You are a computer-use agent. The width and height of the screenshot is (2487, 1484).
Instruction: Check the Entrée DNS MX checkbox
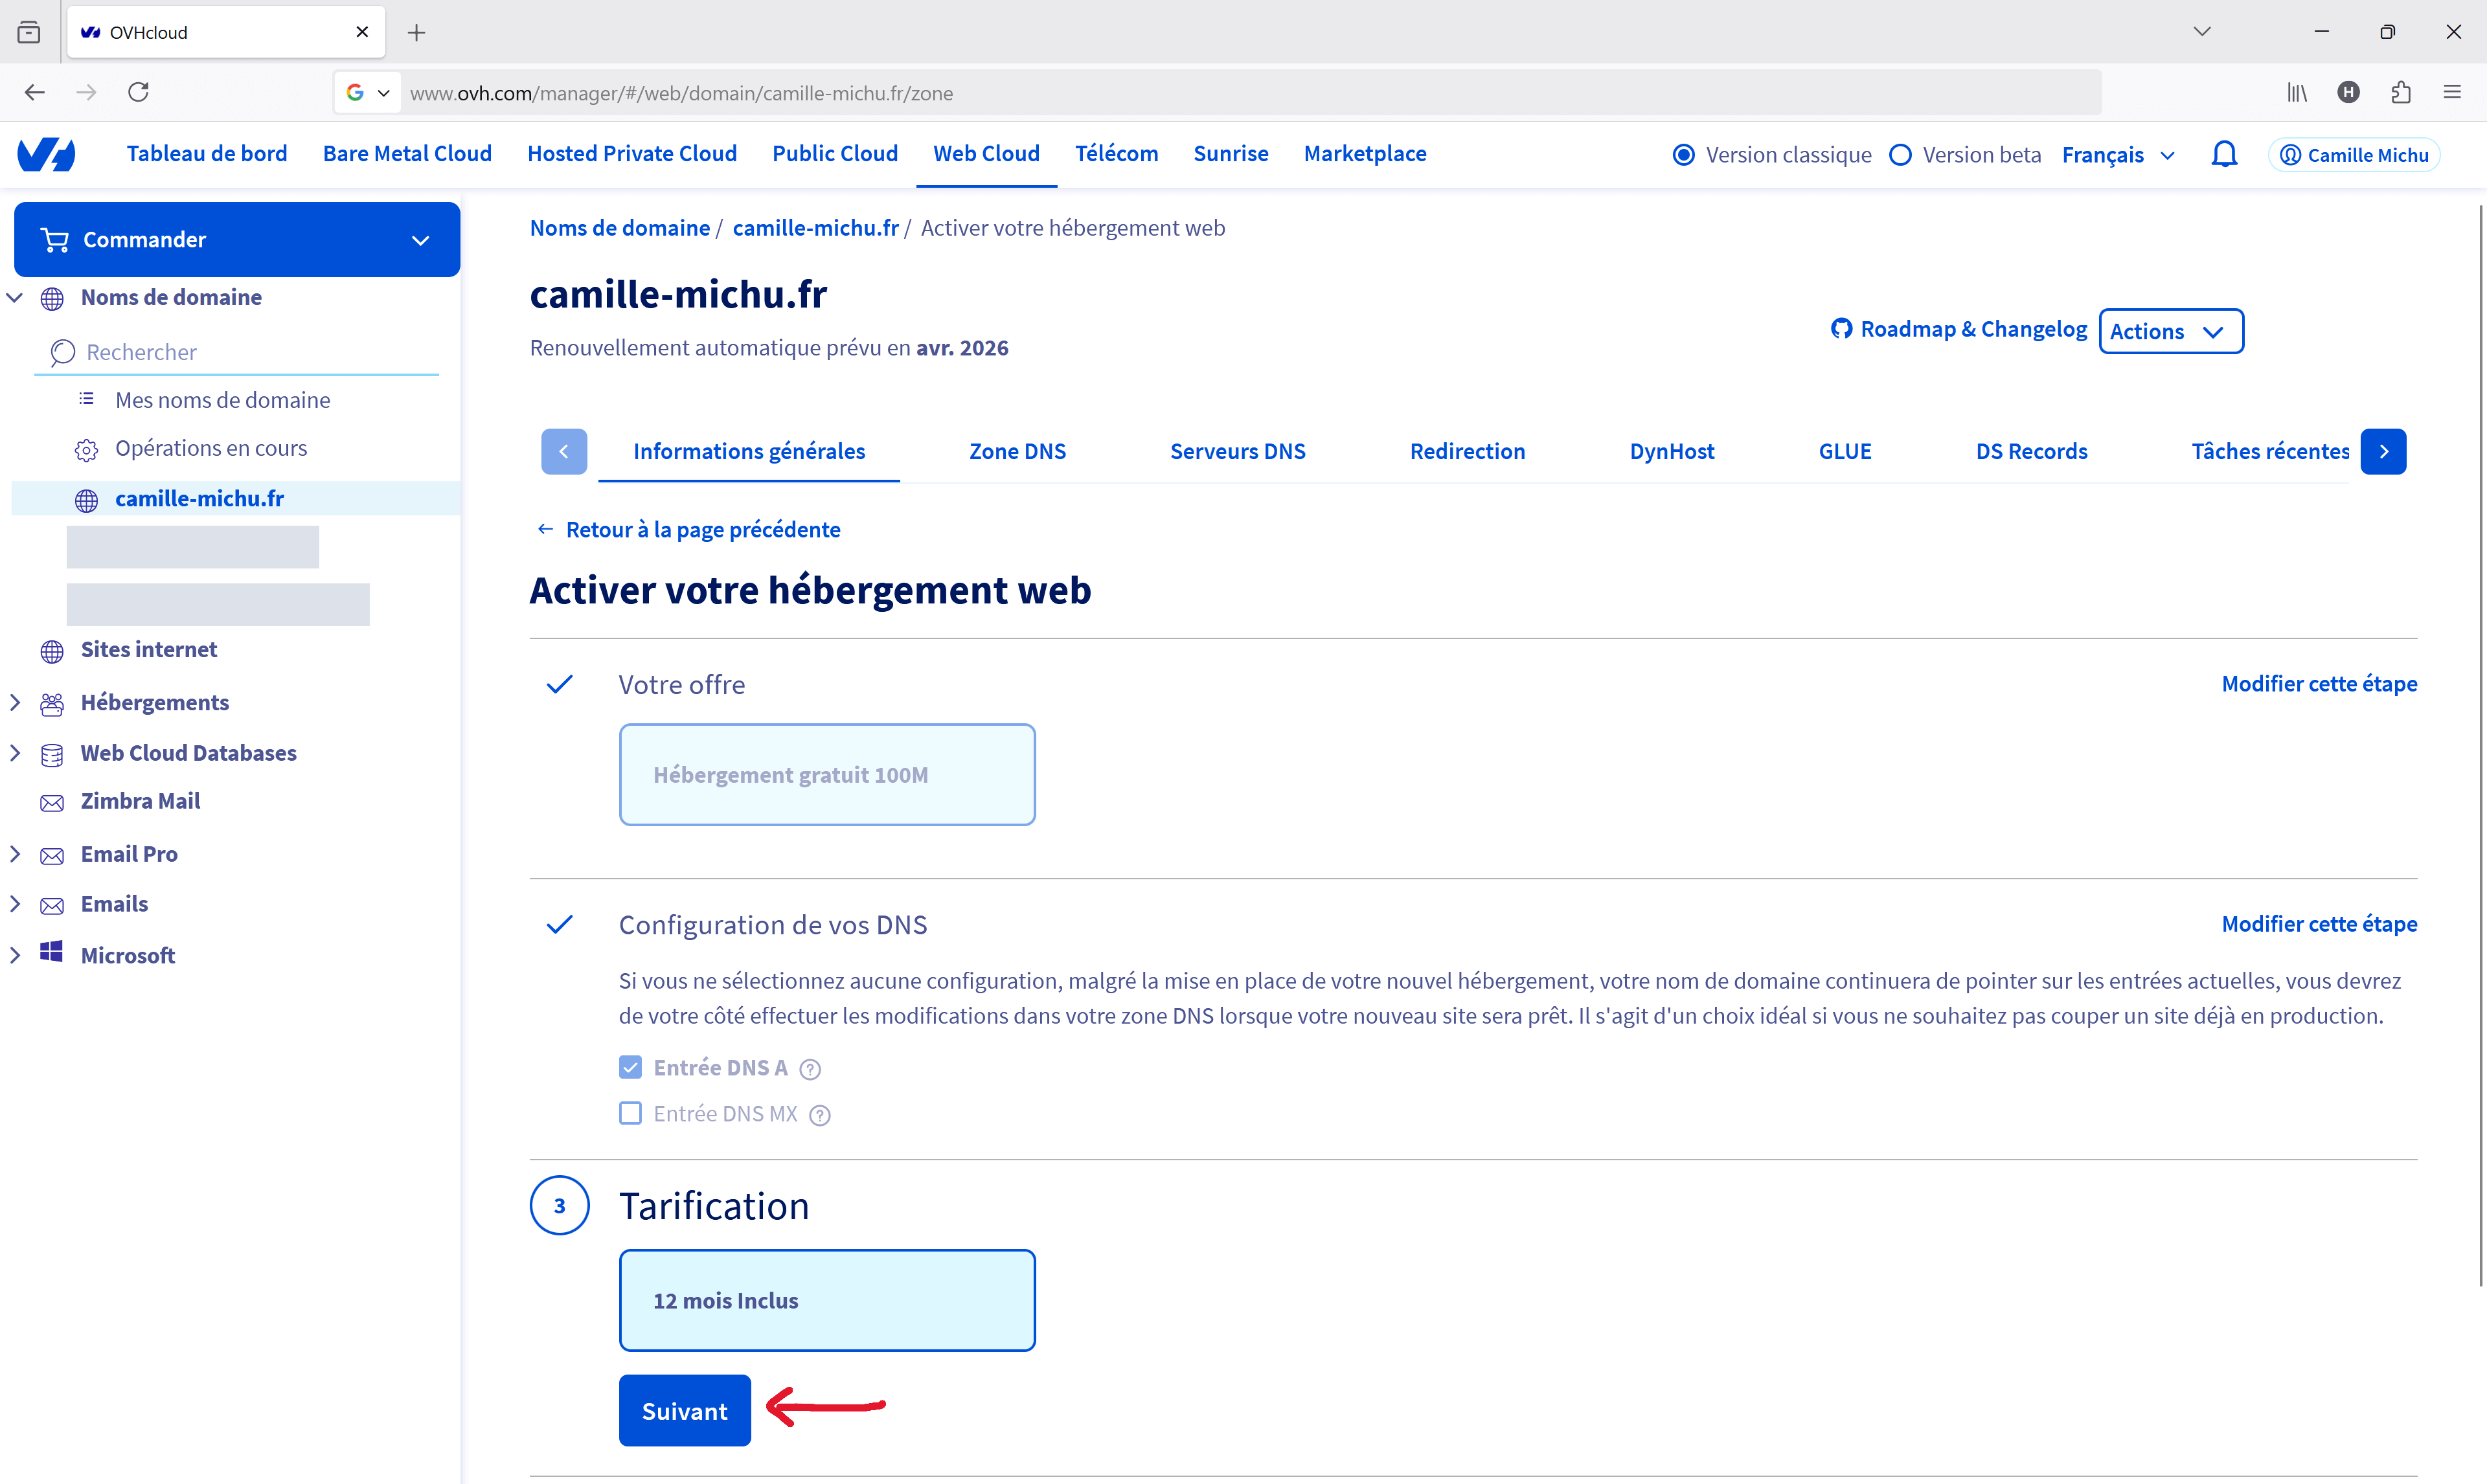(630, 1113)
